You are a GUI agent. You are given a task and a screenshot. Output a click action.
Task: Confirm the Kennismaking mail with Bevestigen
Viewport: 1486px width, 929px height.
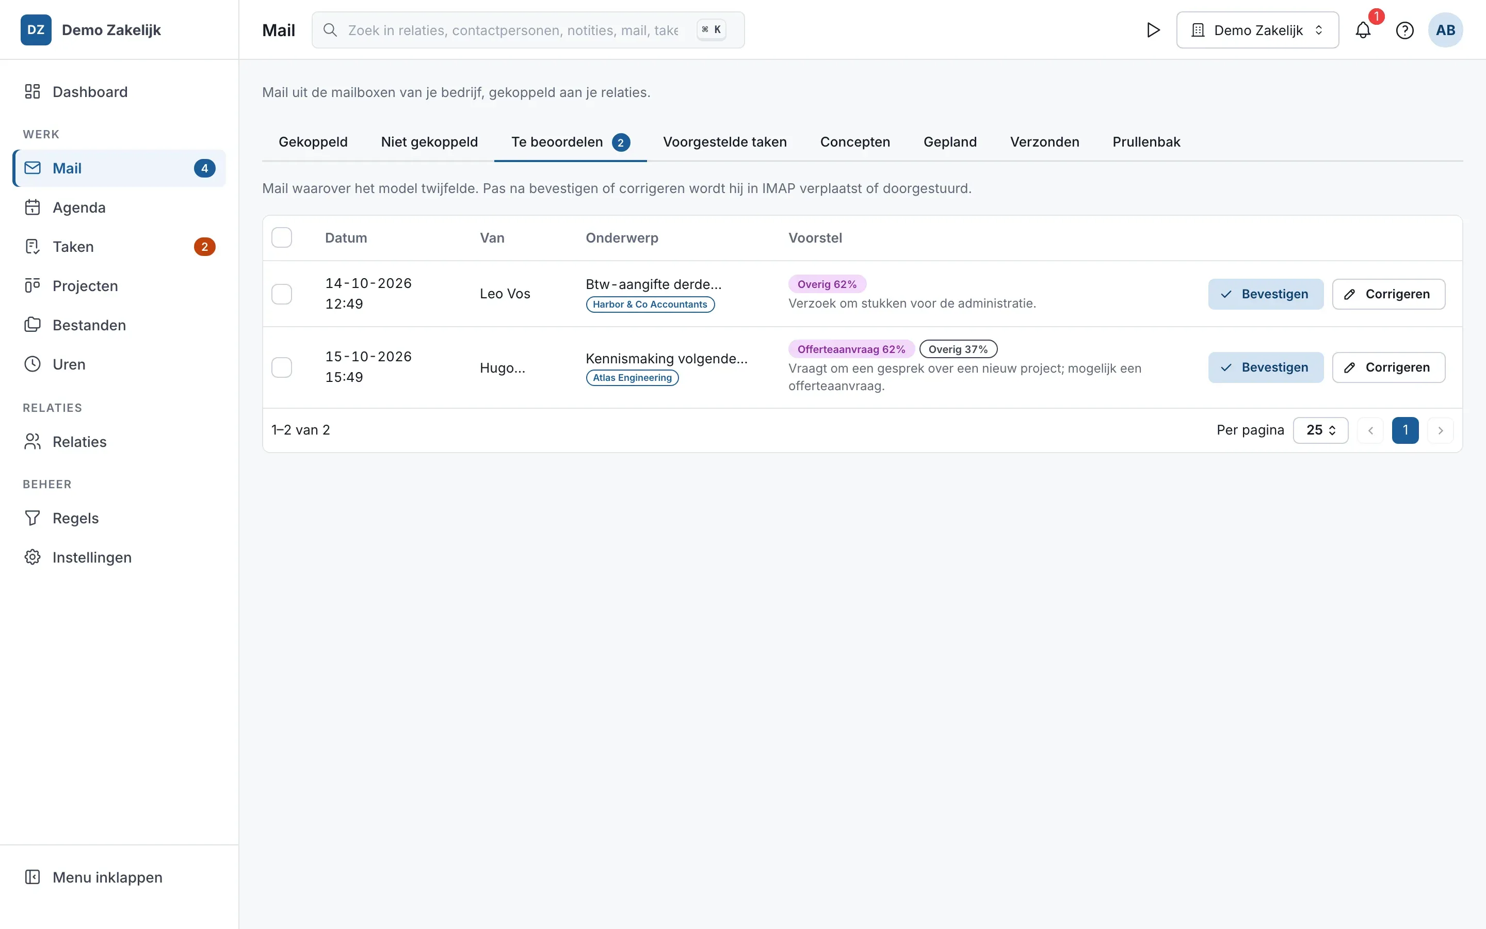point(1266,367)
